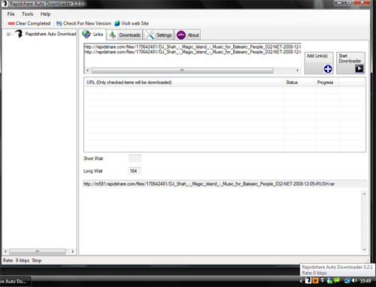
Task: Click the taskbar clock showing 10:49
Action: point(365,281)
